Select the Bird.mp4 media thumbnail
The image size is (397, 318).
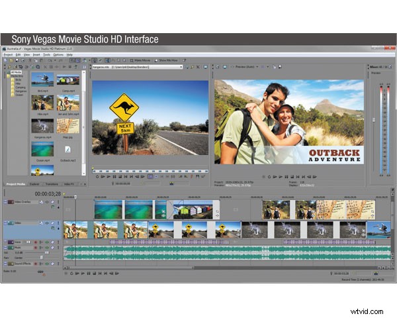42,79
